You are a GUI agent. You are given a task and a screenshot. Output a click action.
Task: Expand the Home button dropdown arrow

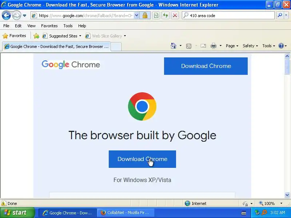click(180, 46)
